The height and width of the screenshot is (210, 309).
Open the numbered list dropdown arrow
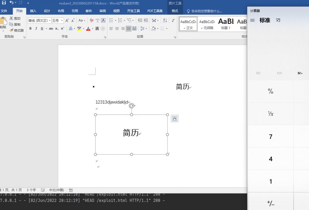point(124,20)
